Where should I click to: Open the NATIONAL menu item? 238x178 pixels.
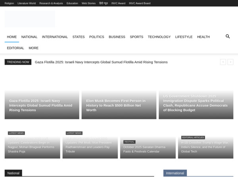click(x=29, y=37)
